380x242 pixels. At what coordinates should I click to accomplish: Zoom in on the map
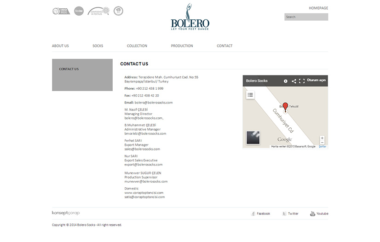(322, 138)
